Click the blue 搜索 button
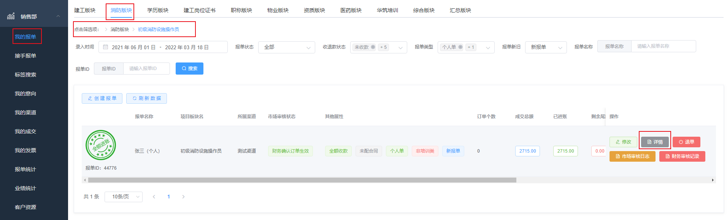The height and width of the screenshot is (220, 727). (189, 69)
